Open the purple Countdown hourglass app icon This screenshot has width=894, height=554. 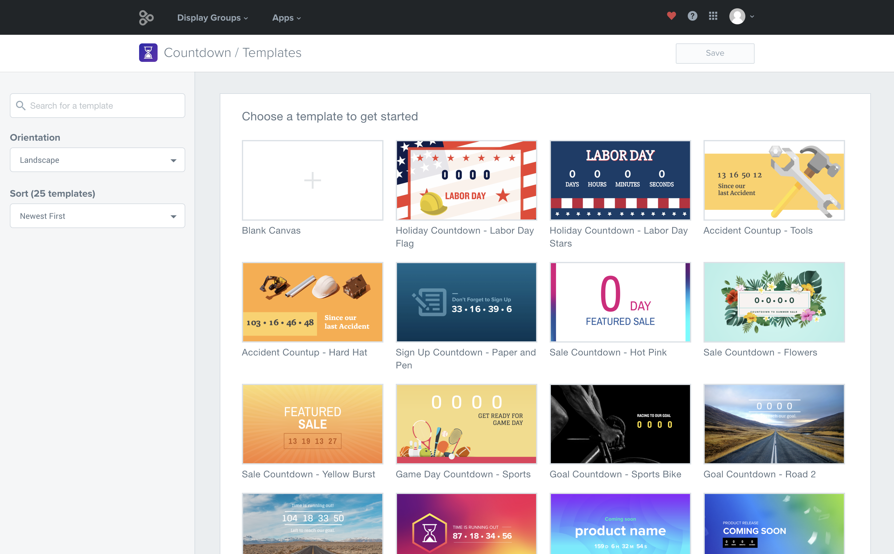tap(148, 52)
